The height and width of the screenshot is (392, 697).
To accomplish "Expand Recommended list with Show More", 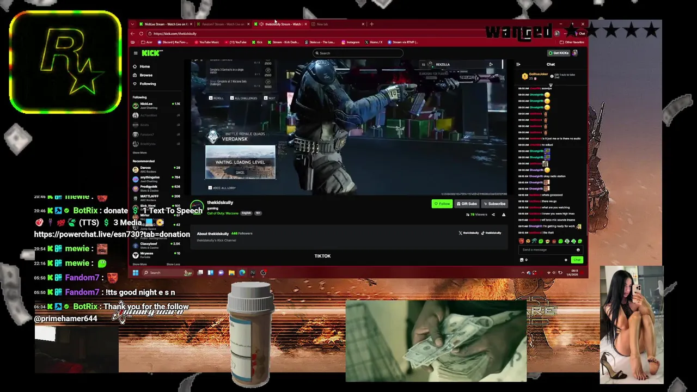I will pos(139,264).
